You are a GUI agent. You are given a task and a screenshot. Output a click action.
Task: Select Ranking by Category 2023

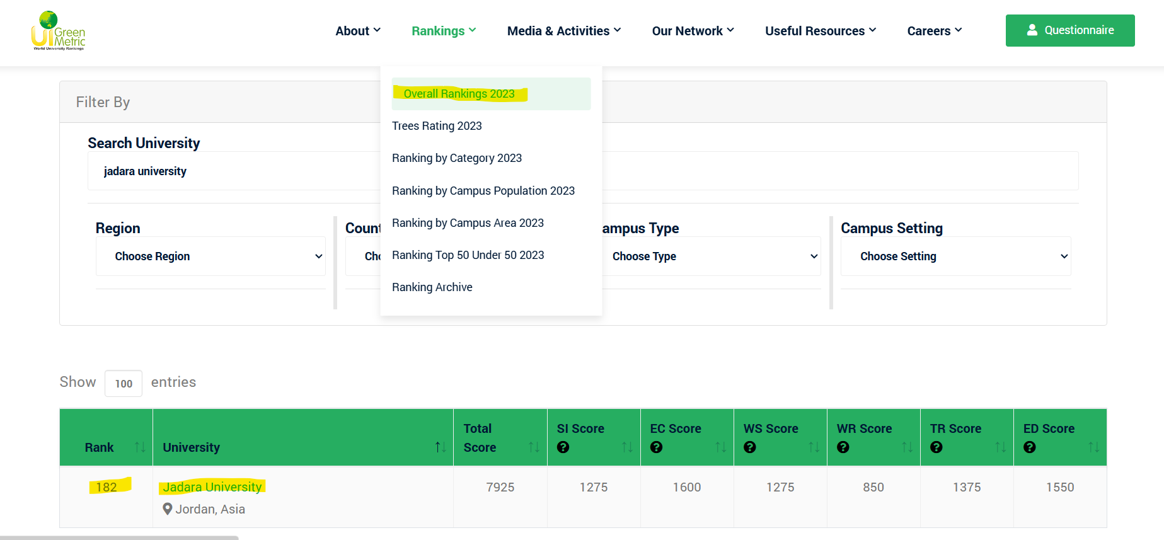tap(457, 158)
